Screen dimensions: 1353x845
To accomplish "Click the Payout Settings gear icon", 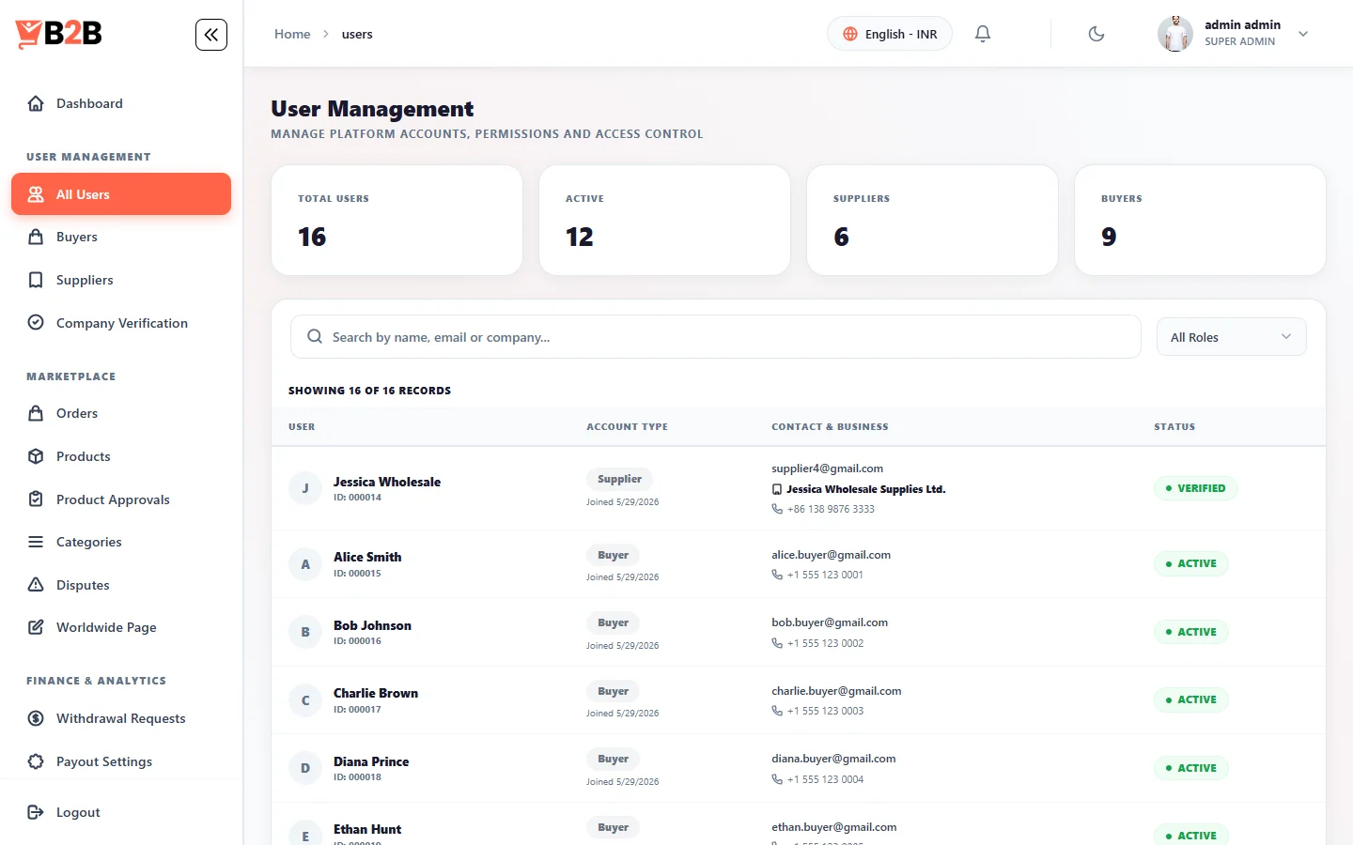I will click(x=36, y=761).
